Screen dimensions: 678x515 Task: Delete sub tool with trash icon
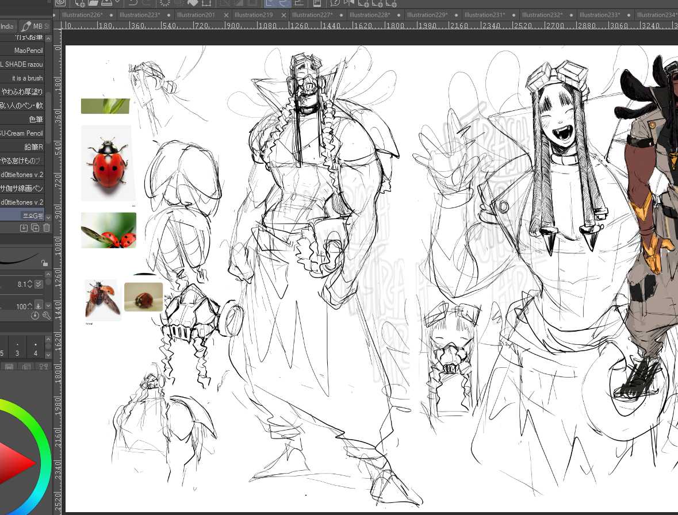point(47,228)
